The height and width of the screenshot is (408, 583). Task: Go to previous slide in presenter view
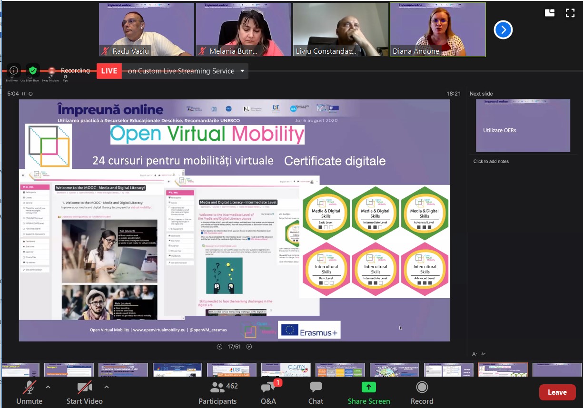click(x=219, y=347)
